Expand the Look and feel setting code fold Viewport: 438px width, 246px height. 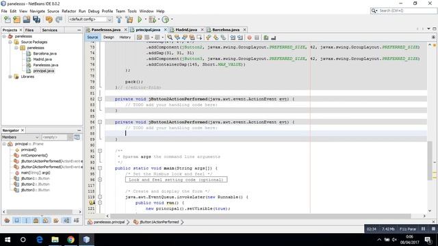(100, 180)
